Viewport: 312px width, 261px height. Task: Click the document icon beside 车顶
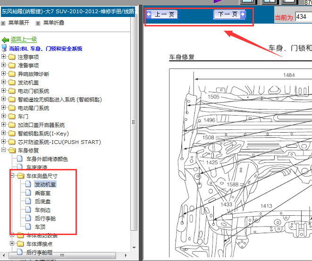tap(28, 227)
